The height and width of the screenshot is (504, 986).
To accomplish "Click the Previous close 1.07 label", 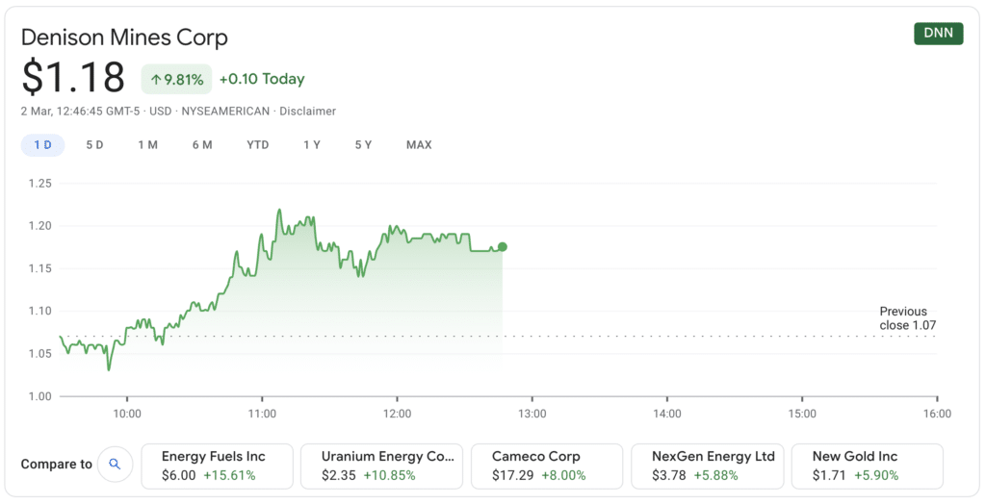I will pos(907,318).
